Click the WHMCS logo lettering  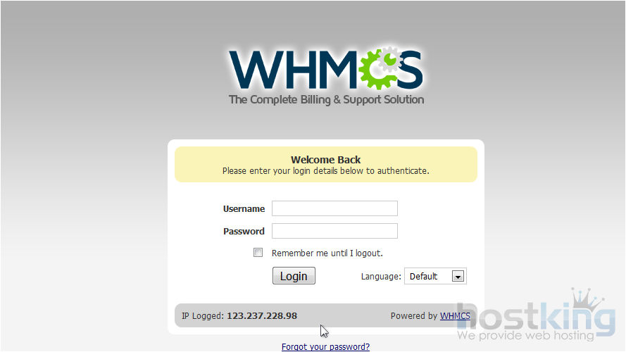point(326,69)
